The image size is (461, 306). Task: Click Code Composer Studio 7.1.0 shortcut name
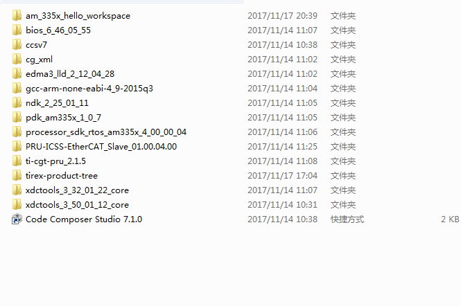click(x=84, y=219)
